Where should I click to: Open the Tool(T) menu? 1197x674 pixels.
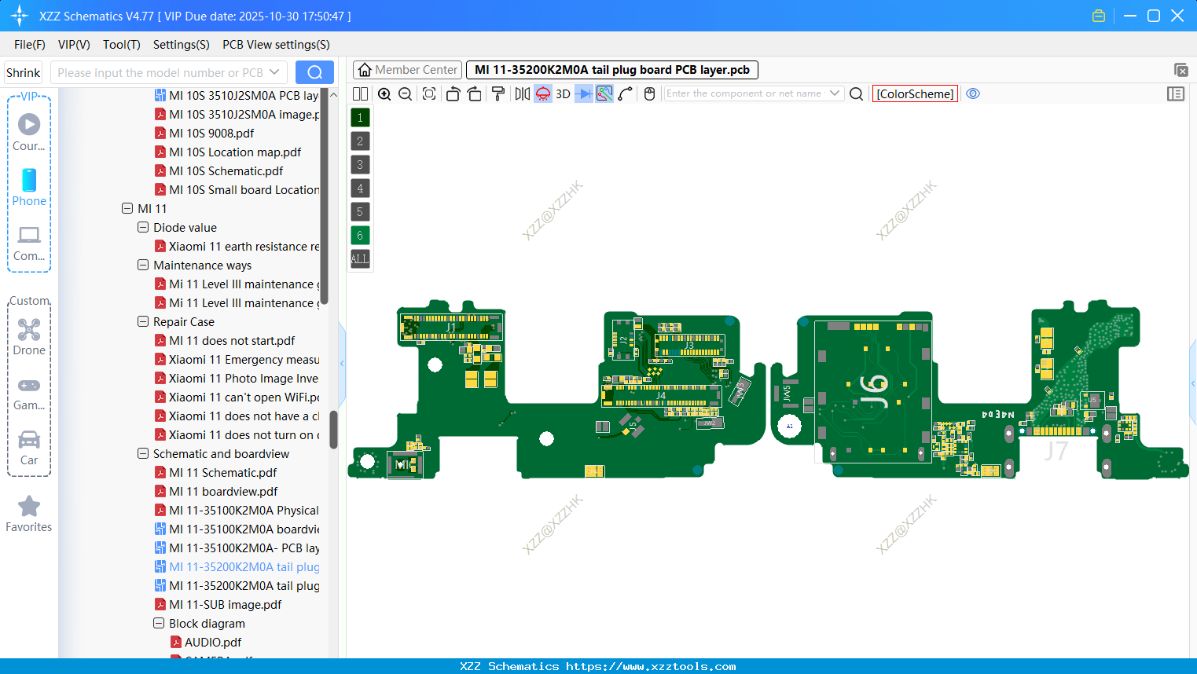point(121,45)
